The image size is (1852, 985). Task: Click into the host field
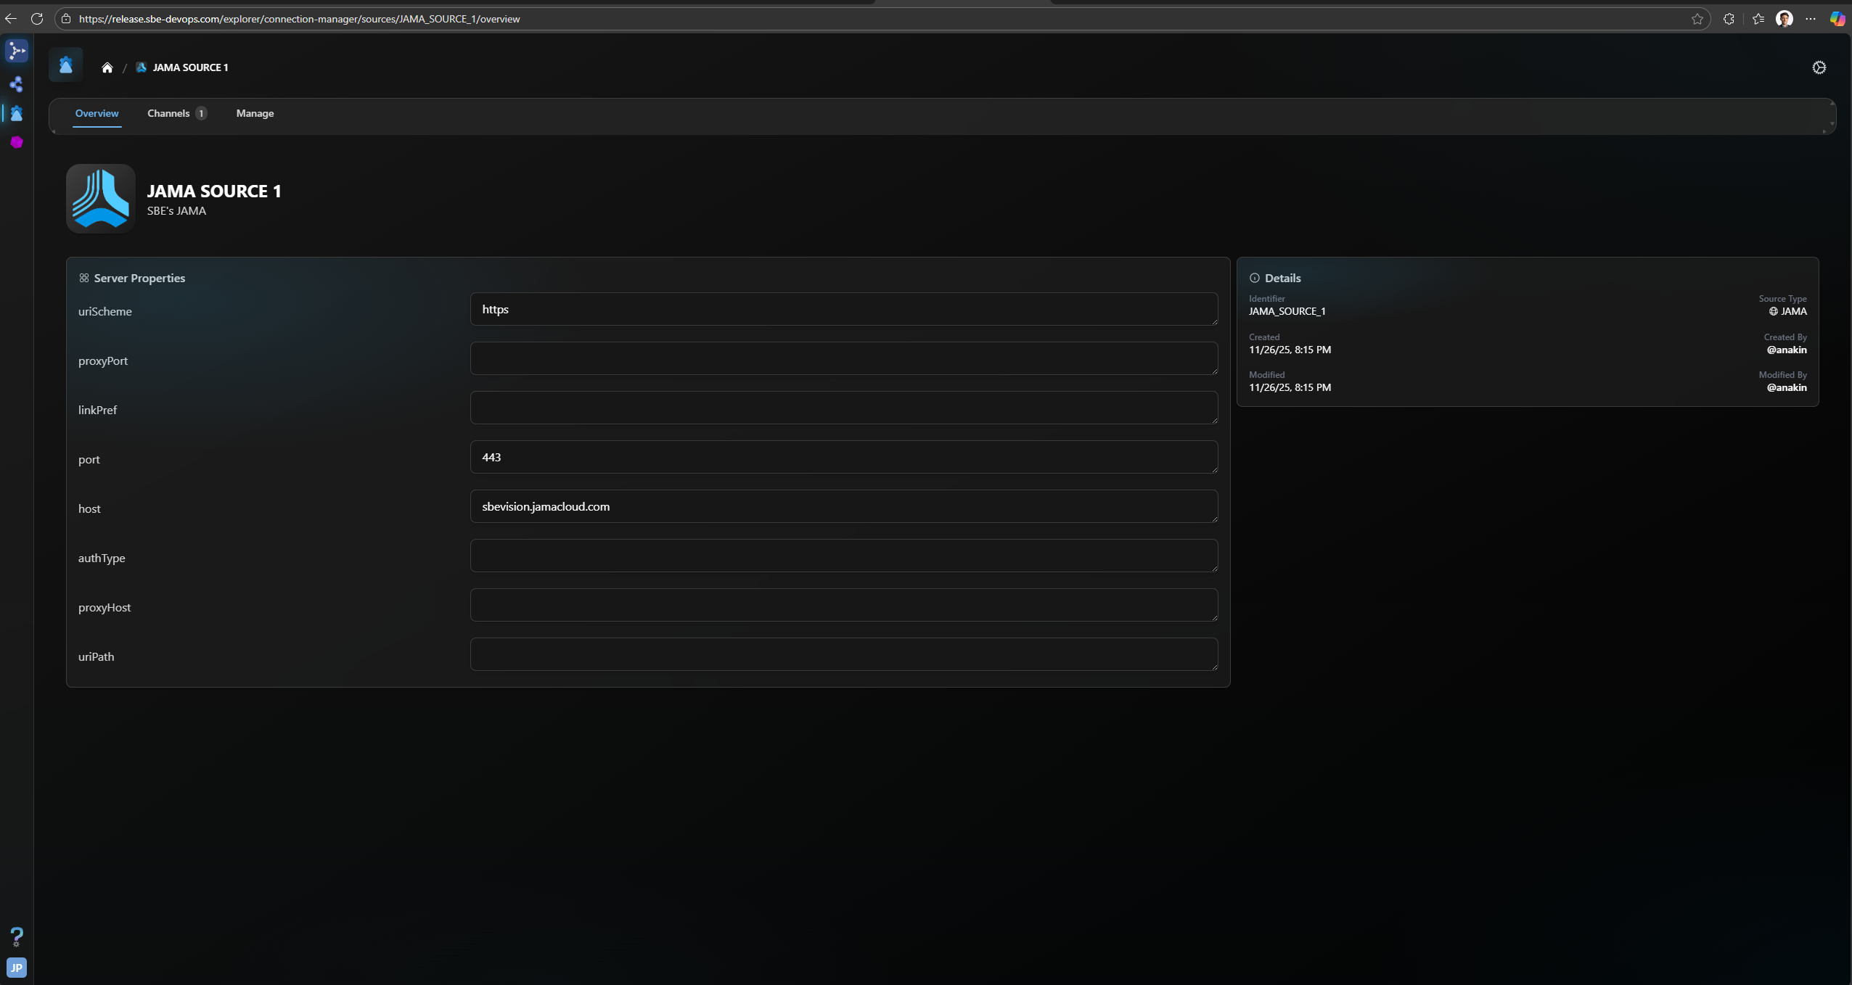[843, 506]
